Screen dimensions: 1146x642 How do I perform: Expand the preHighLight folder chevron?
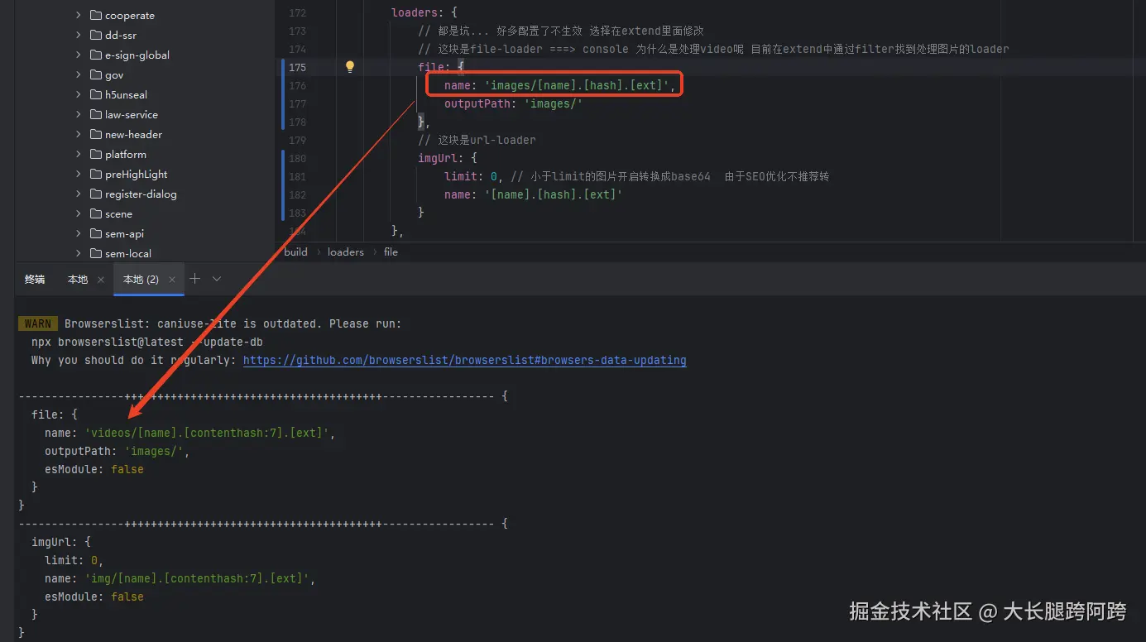[x=79, y=174]
